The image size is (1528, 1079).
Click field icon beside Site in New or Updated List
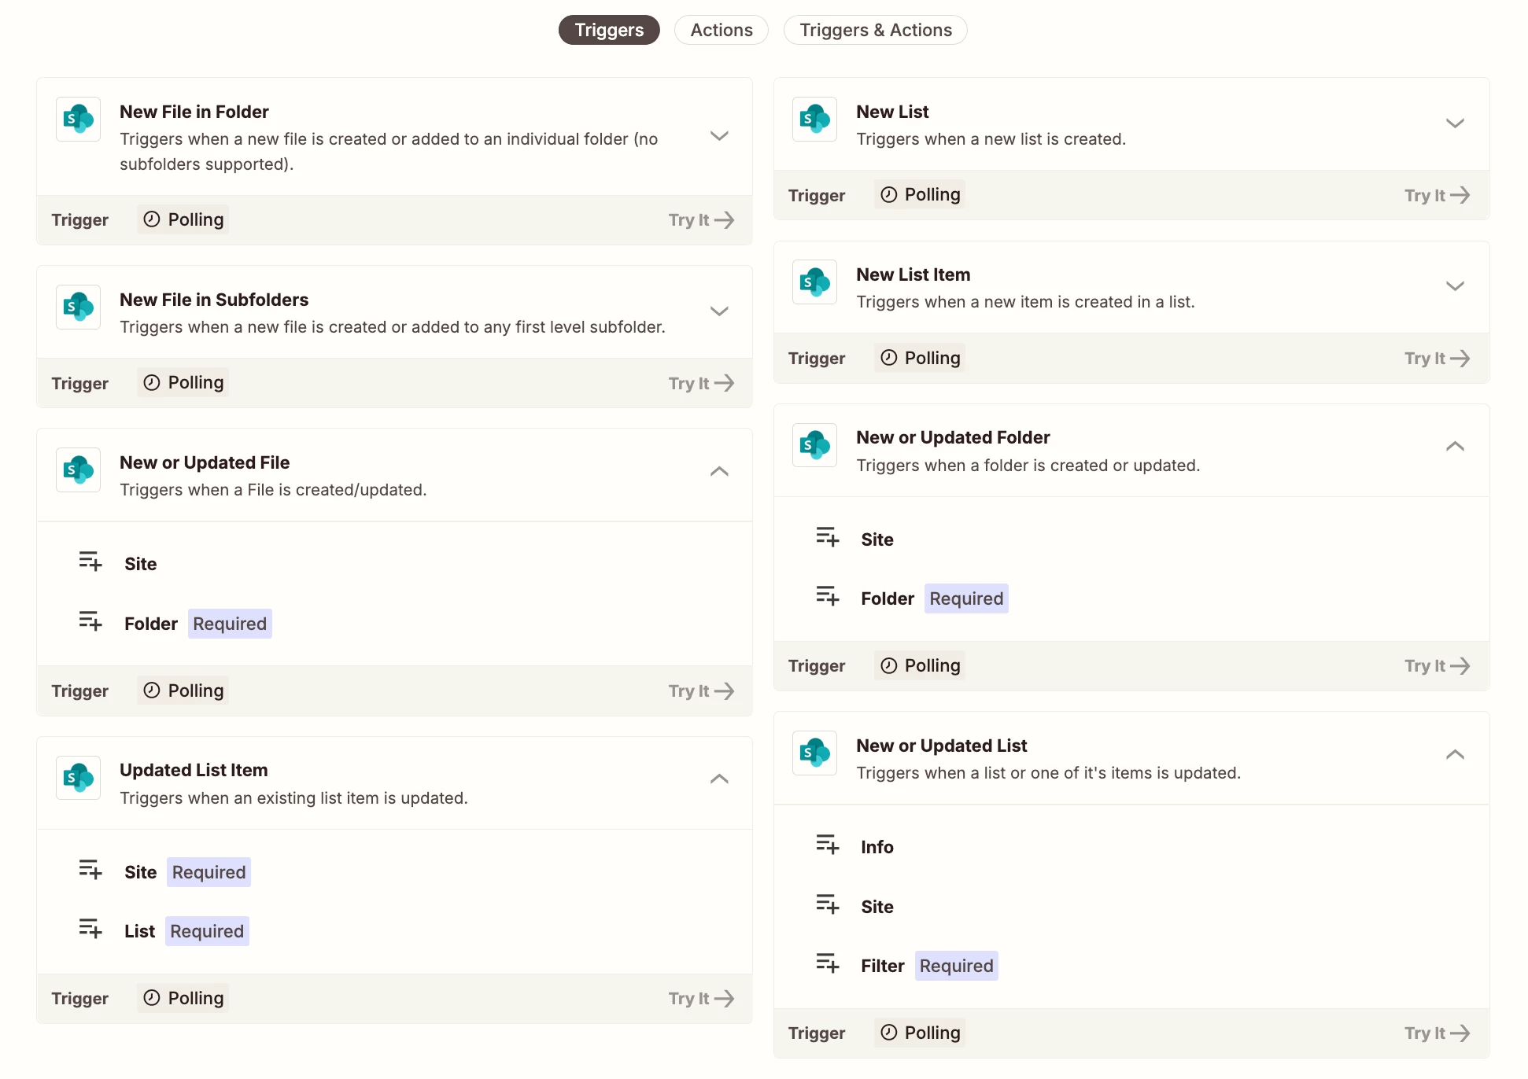point(828,904)
